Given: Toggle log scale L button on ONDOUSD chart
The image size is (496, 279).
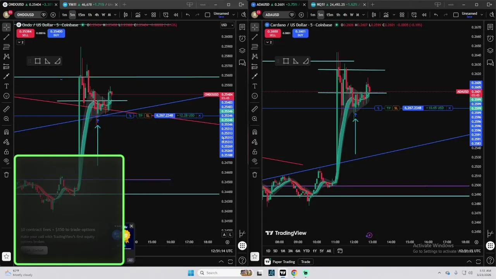Looking at the screenshot, I should [230, 234].
